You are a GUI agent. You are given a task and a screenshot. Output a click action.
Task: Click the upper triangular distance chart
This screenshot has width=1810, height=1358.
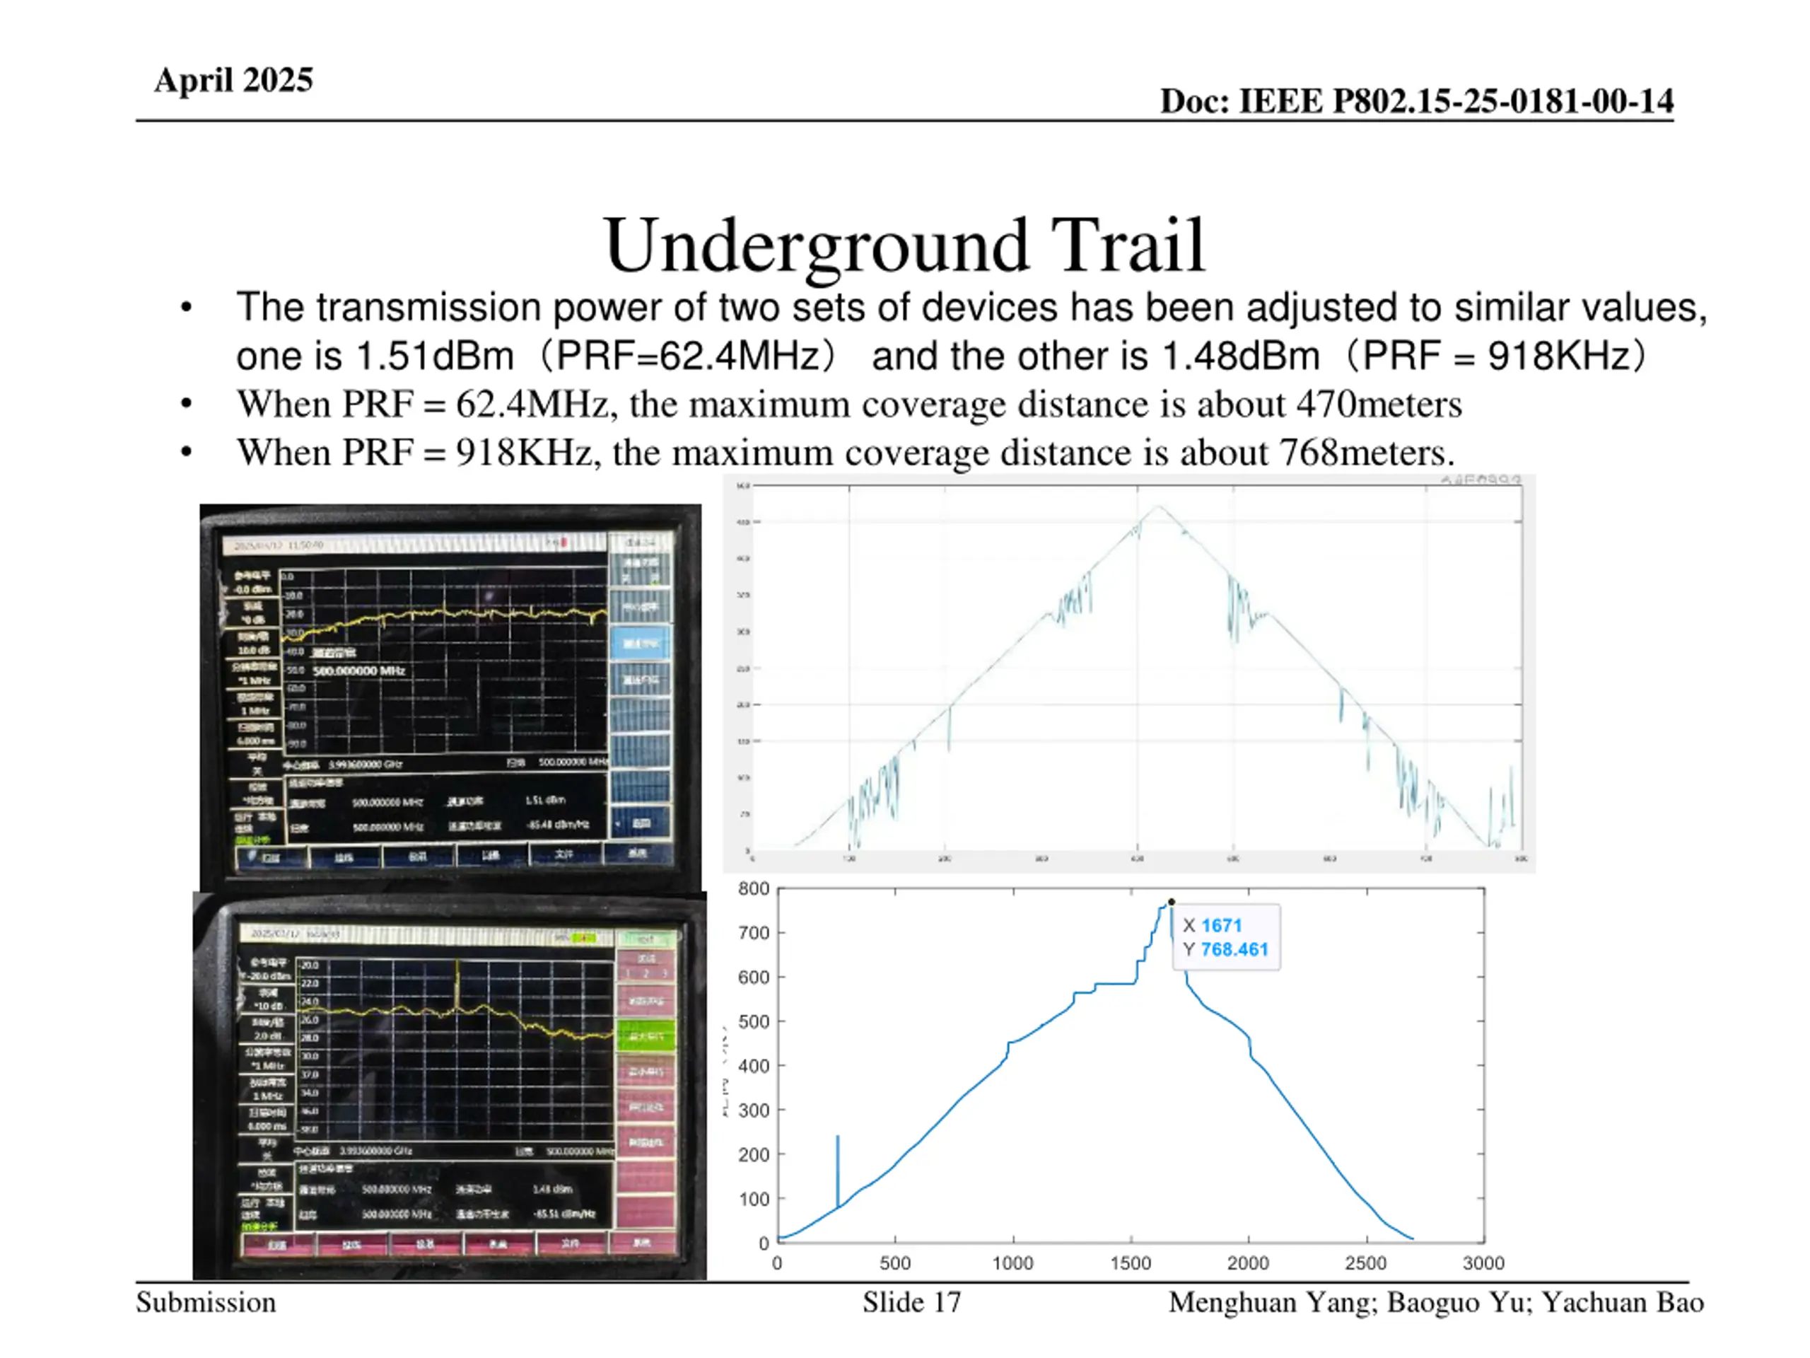[1129, 673]
